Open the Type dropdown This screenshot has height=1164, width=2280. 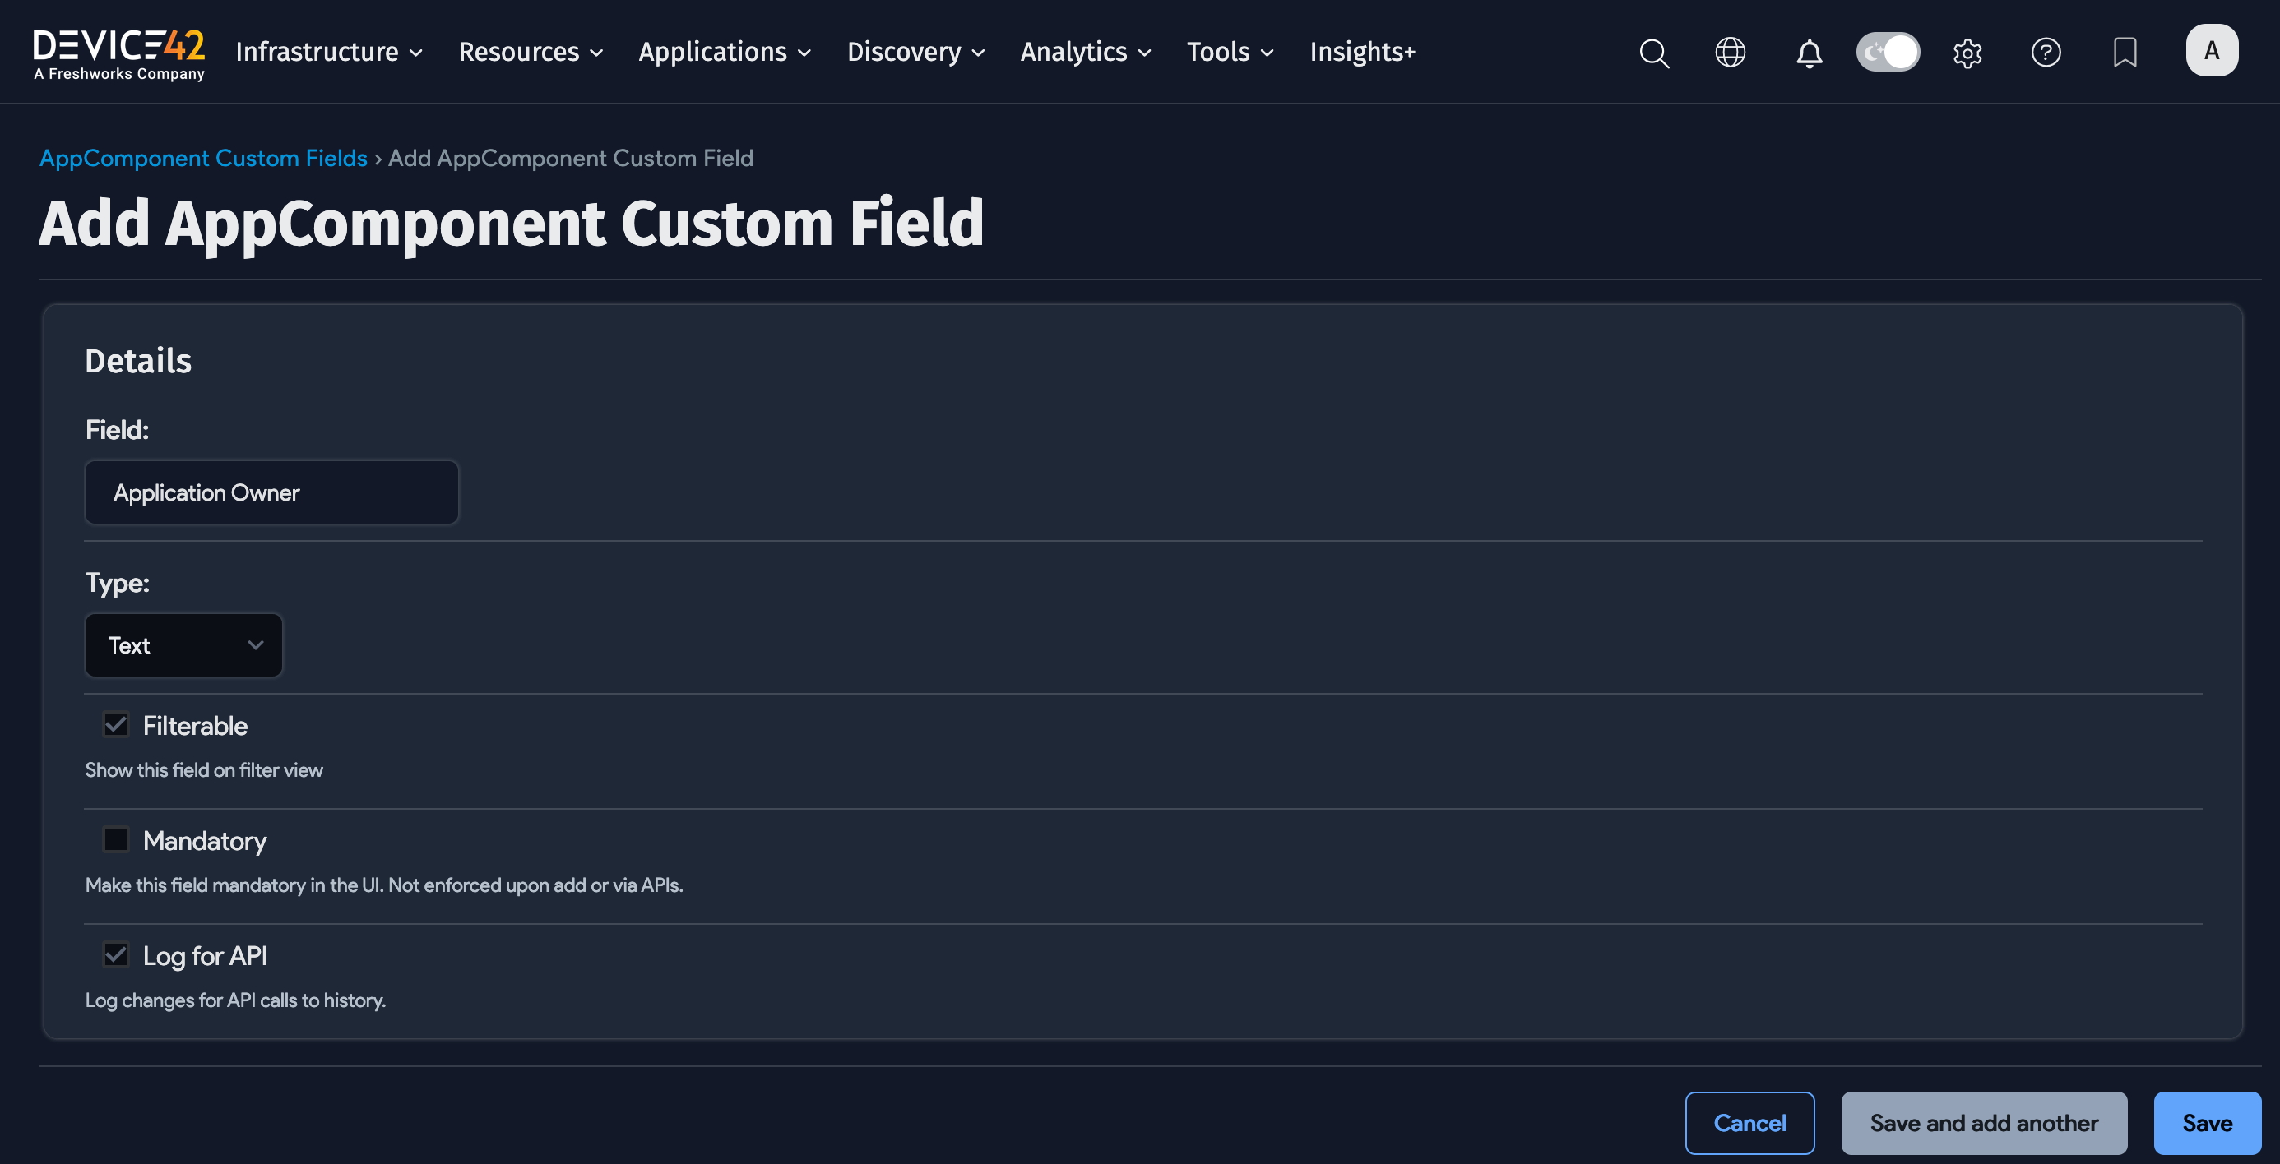183,644
